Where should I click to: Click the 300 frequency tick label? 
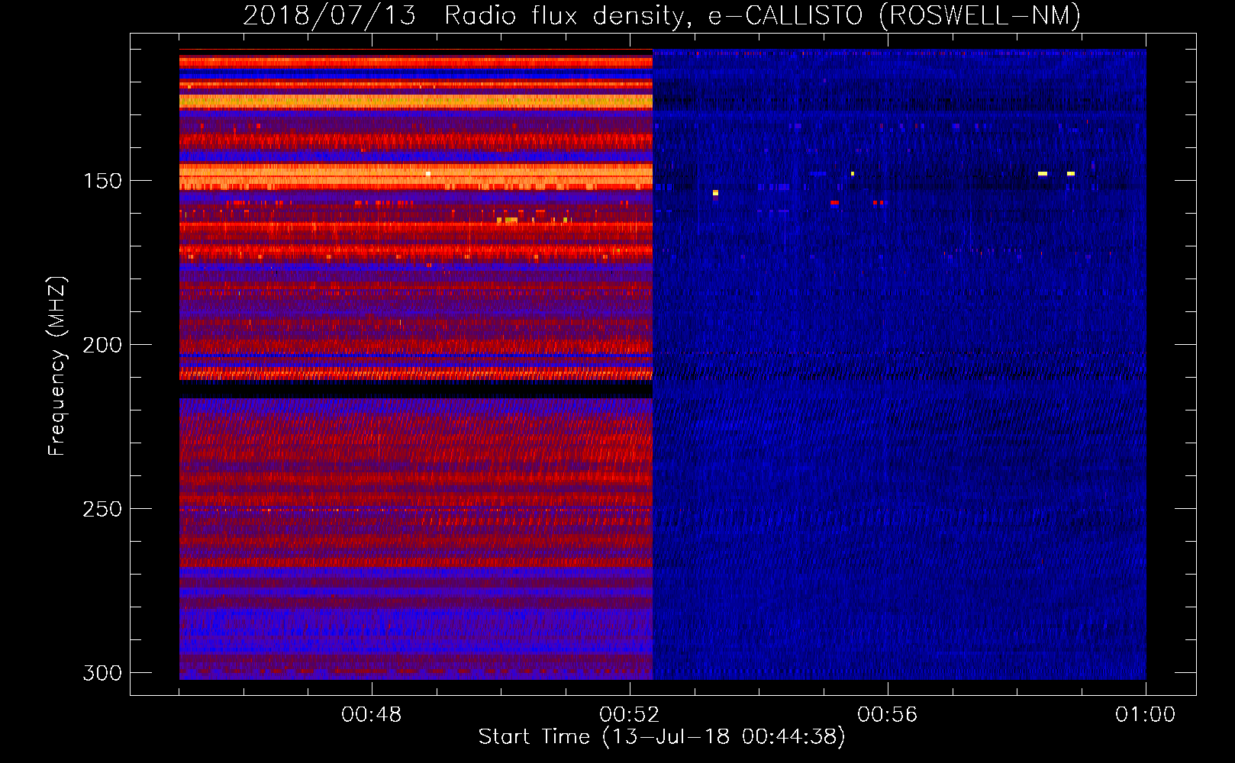click(x=102, y=673)
